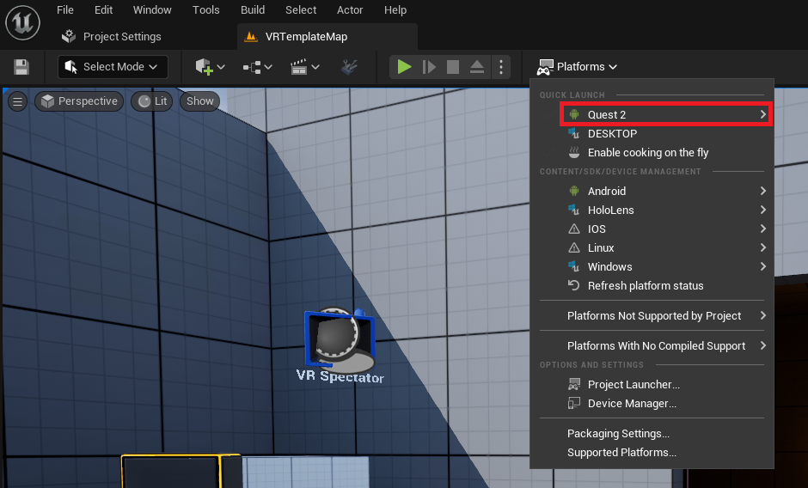Open Packaging Settings
The width and height of the screenshot is (808, 488).
[x=652, y=433]
